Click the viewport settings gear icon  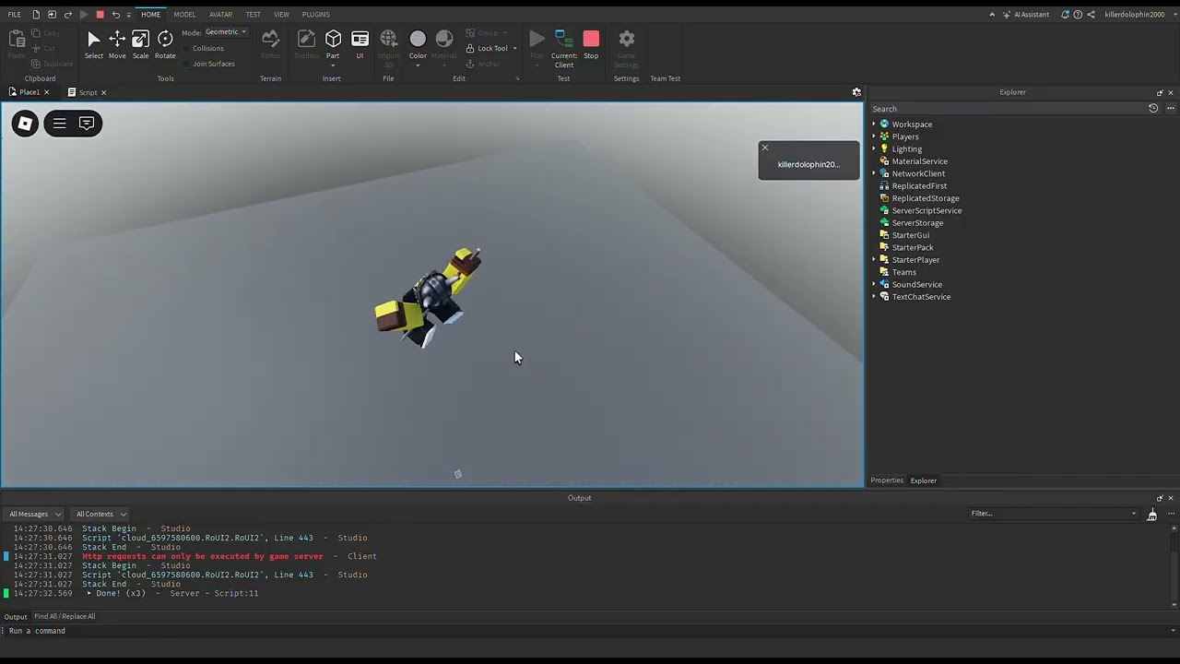(x=856, y=92)
